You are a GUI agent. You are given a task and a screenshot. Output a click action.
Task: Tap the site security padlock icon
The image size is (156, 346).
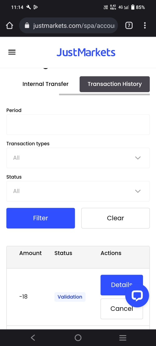click(x=27, y=25)
